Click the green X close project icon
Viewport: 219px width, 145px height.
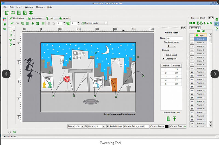(31, 13)
